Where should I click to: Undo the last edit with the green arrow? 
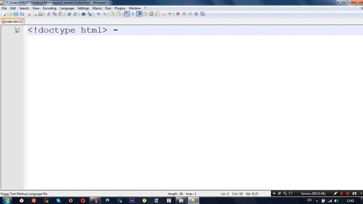tap(69, 14)
